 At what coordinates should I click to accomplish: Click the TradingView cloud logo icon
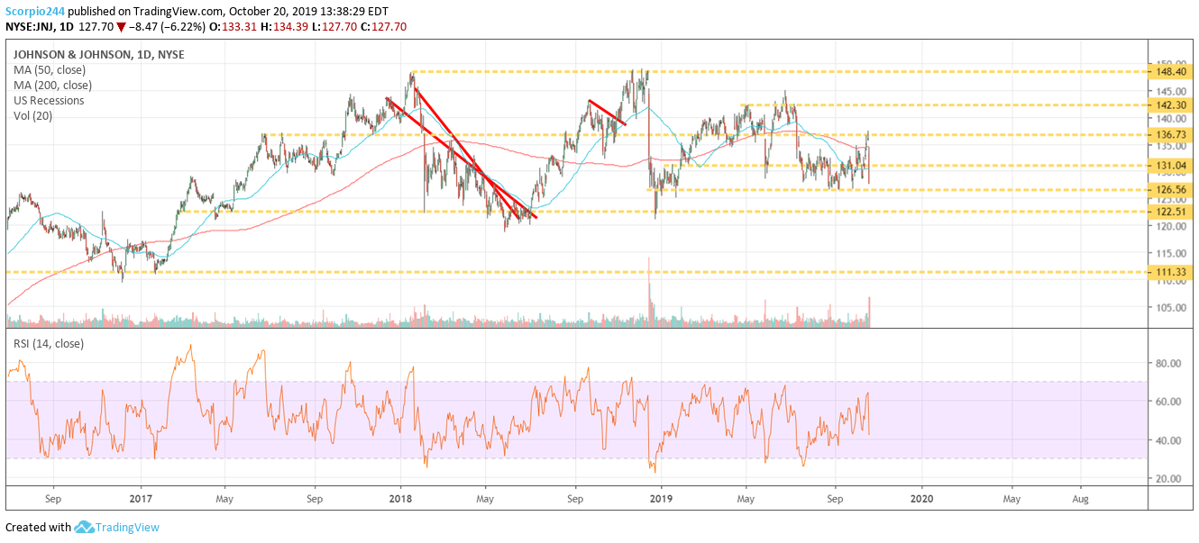85,527
